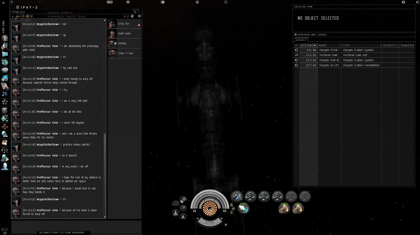The width and height of the screenshot is (420, 235).
Task: Open the Character Sheet from the Neocom
Action: [5, 38]
